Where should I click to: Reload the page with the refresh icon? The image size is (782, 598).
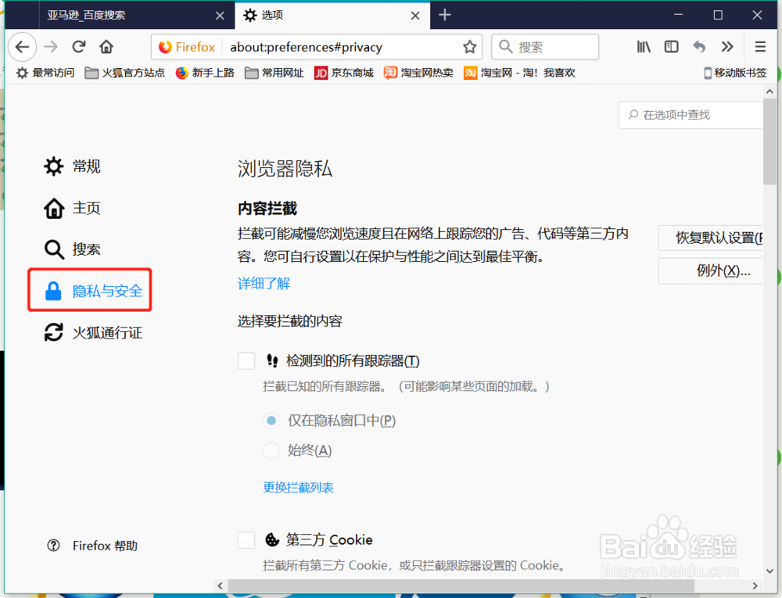click(79, 47)
